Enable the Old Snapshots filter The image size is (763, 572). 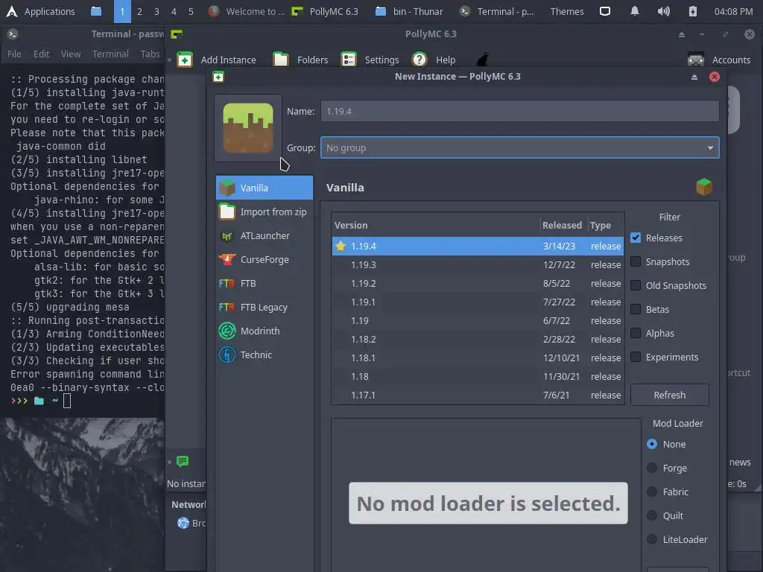(636, 285)
